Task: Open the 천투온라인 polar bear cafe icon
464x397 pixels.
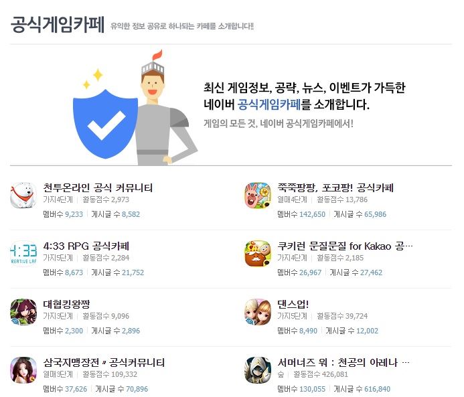Action: (23, 195)
